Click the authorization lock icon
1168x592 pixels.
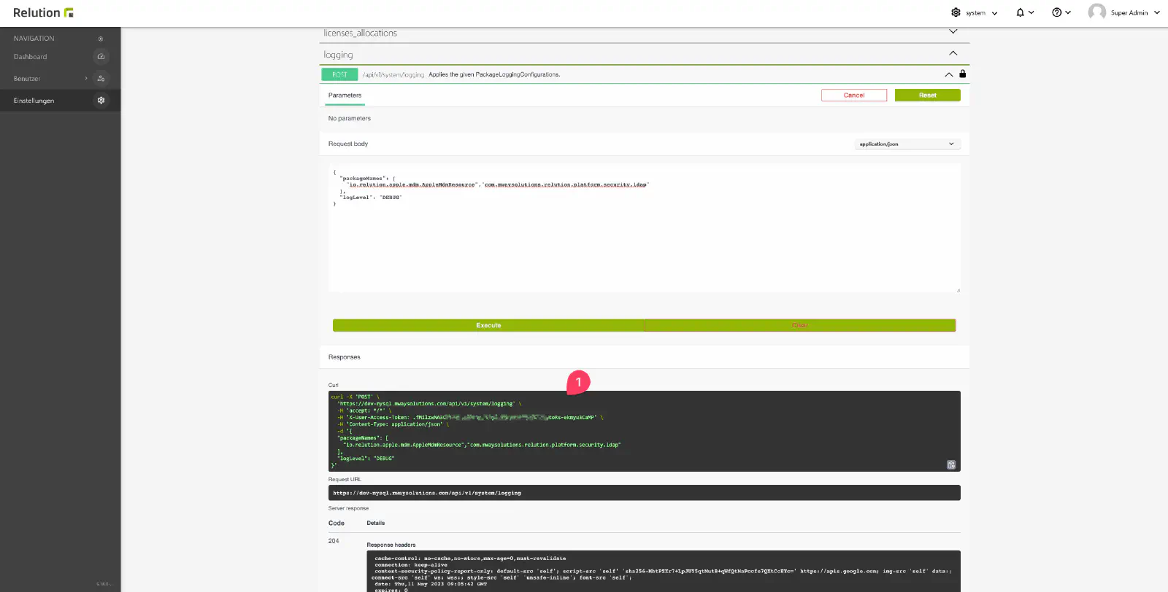pos(962,74)
